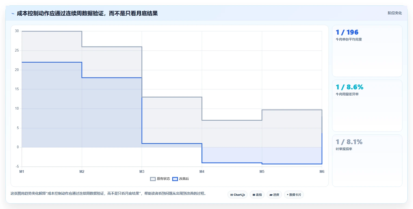
Task: Select the 1 / 196 value card
Action: coord(367,51)
